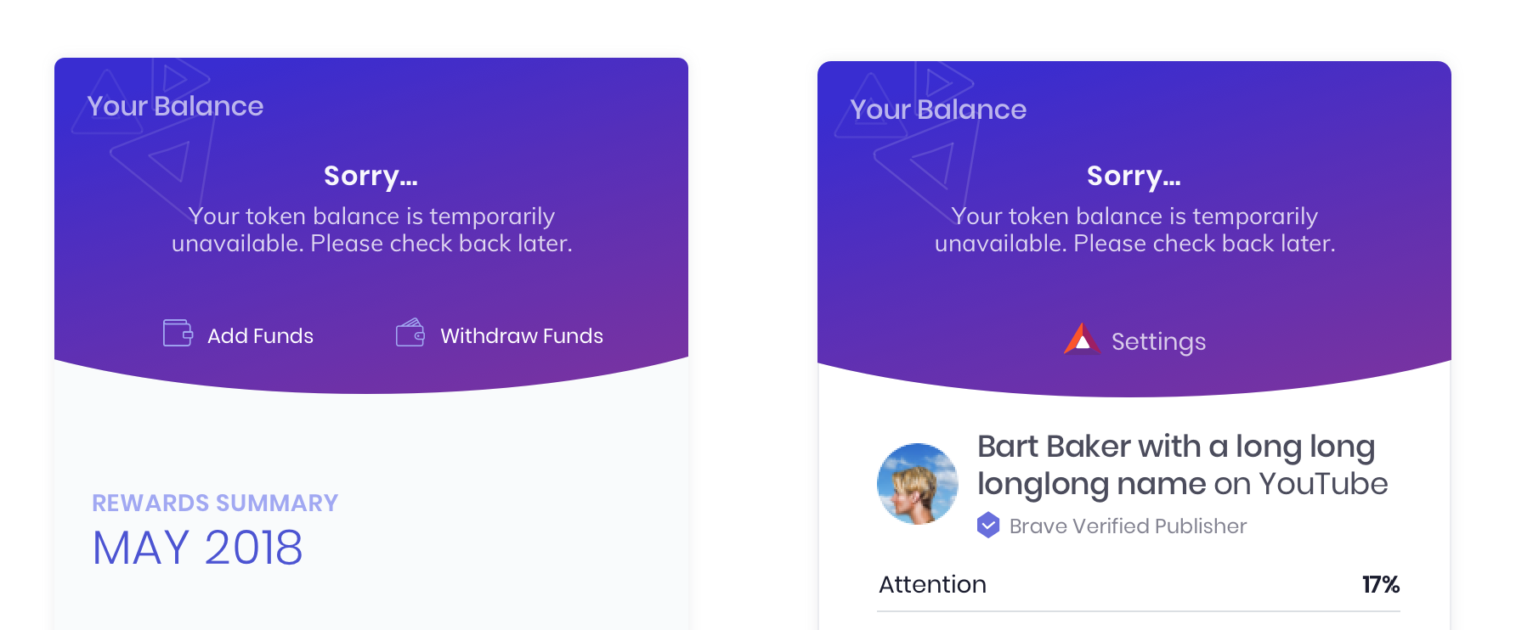The width and height of the screenshot is (1516, 630).
Task: Click the Brave Verified Publisher badge icon
Action: click(x=987, y=526)
